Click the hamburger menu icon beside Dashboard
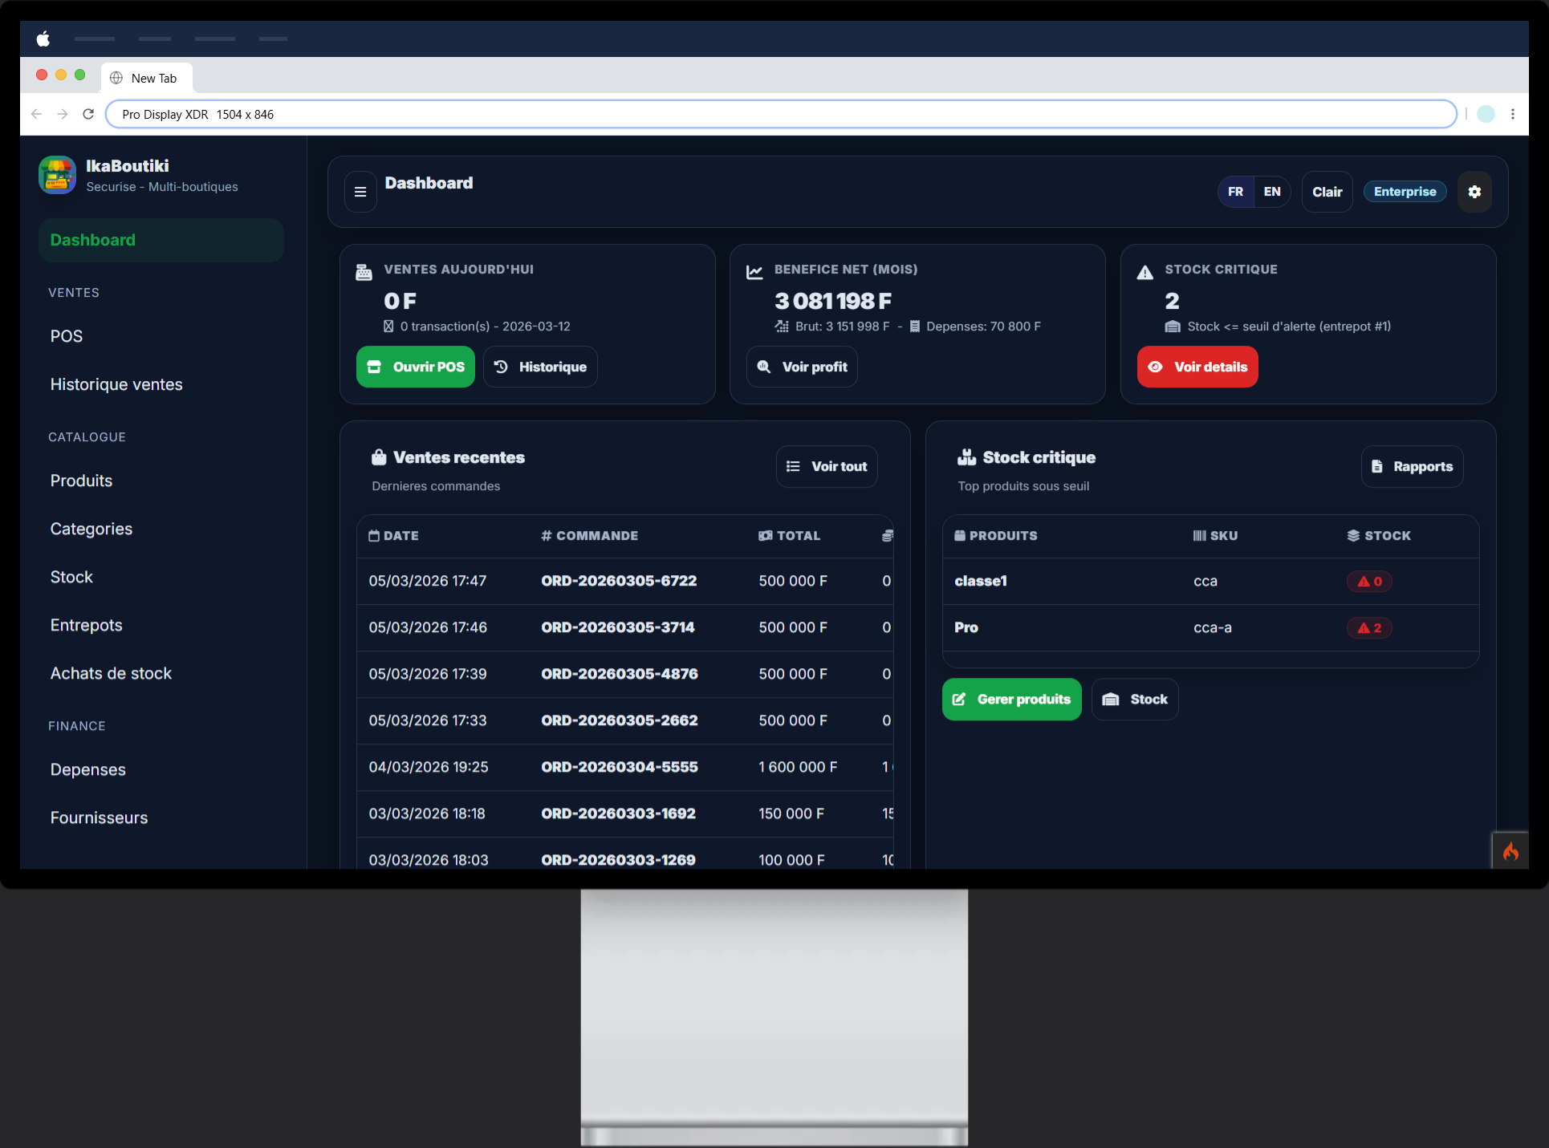 pyautogui.click(x=360, y=192)
